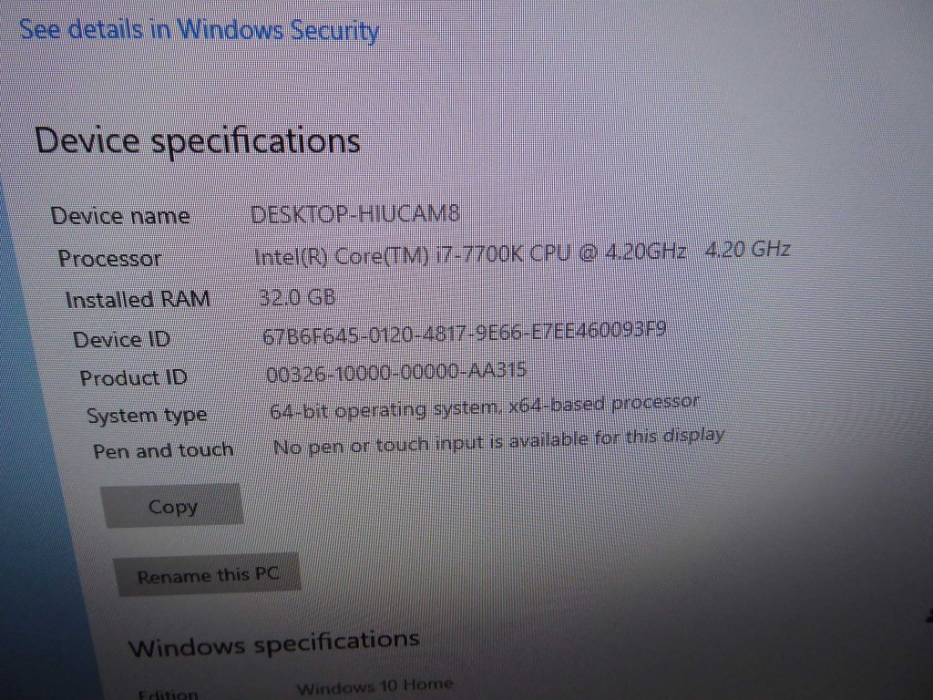Select the DESKTOP-HIUCAM8 device name value

tap(355, 213)
